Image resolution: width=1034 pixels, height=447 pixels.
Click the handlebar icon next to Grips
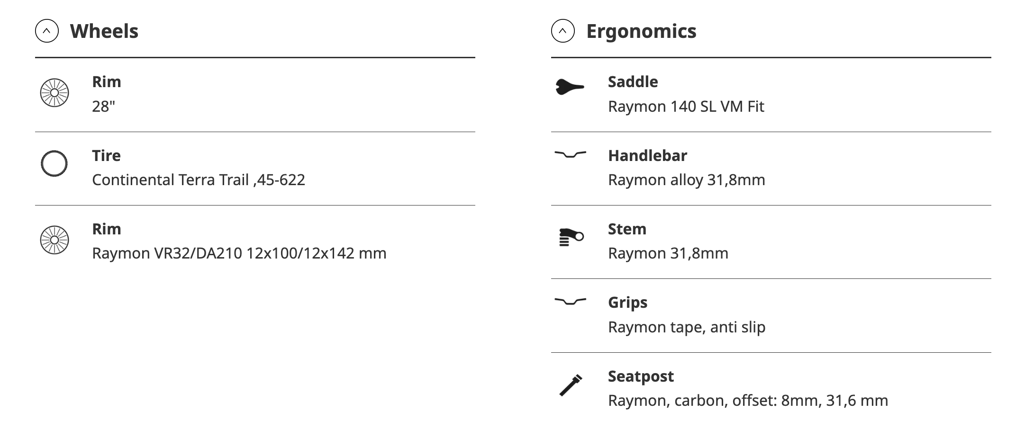pos(570,301)
